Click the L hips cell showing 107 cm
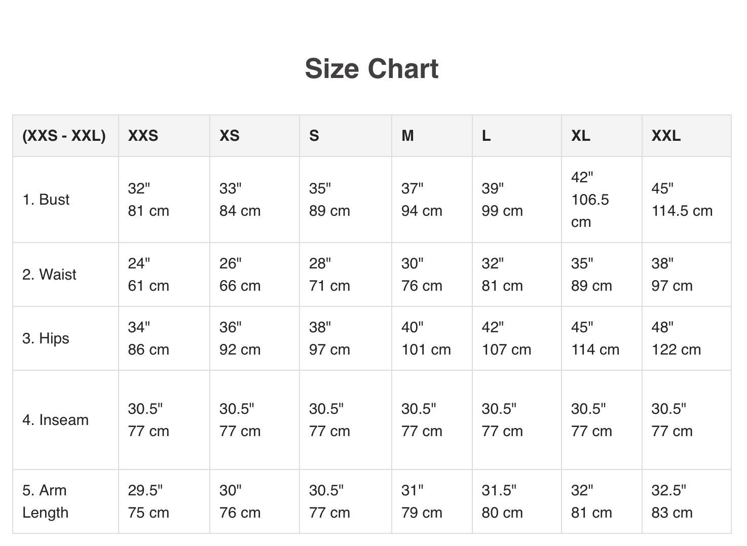This screenshot has width=747, height=546. click(506, 338)
